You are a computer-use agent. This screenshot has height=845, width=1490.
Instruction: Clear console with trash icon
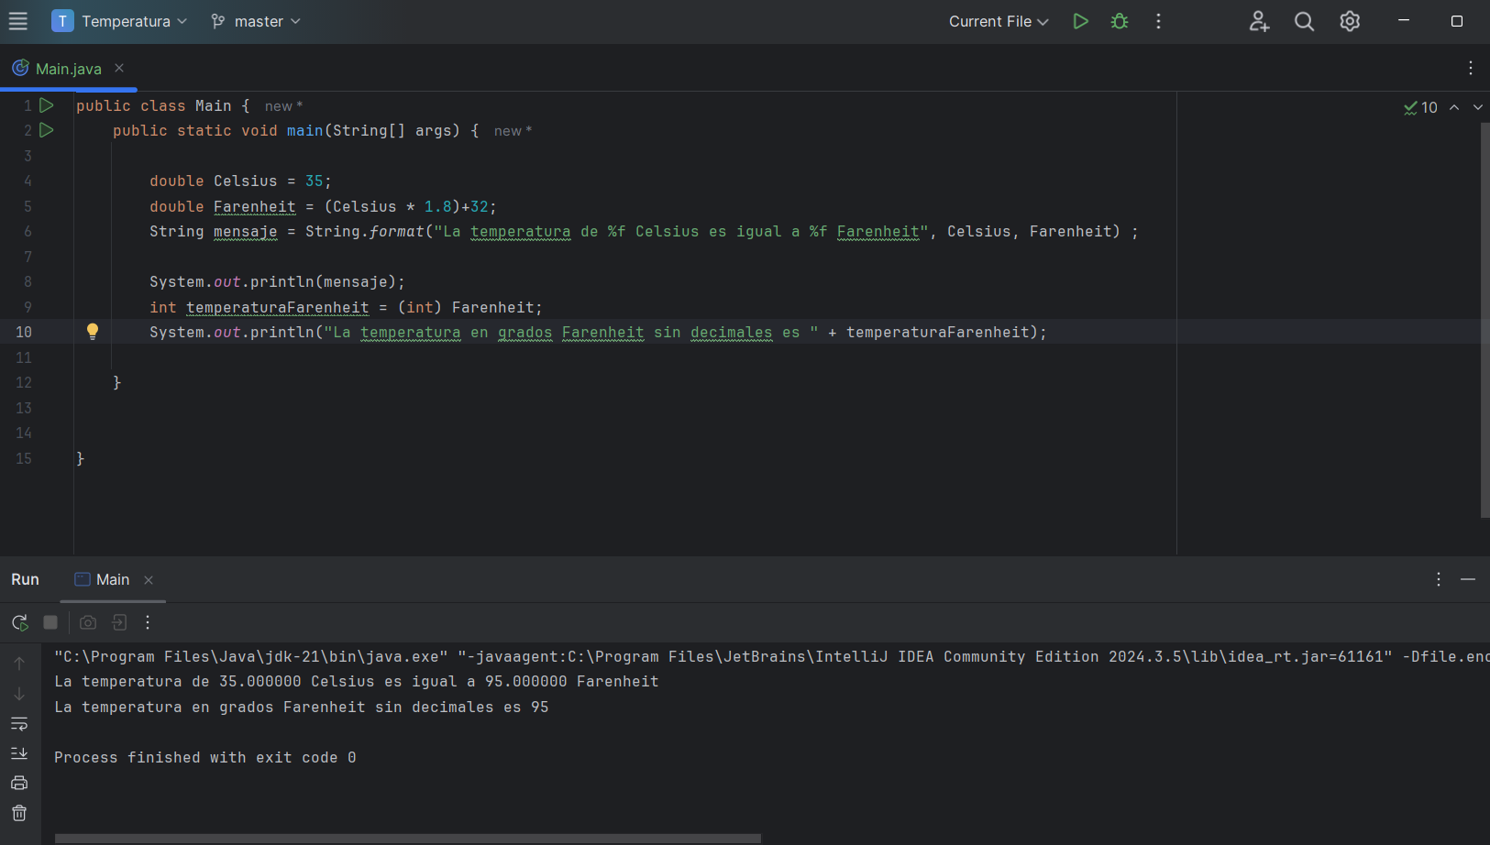coord(19,813)
